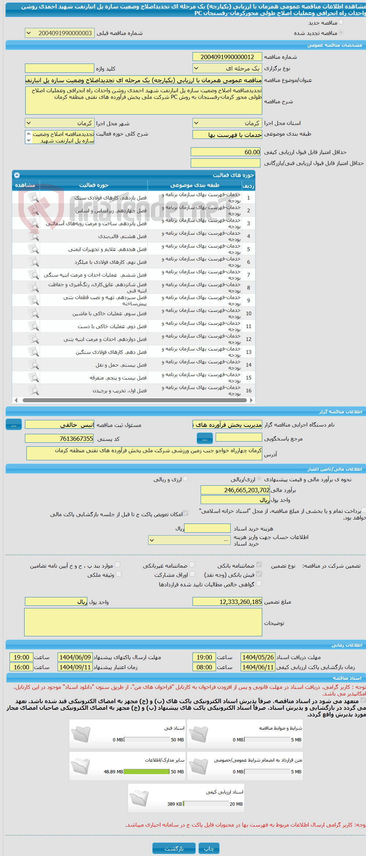Focus the برآورد مالی amount field
Viewport: 366px width, 856px height.
click(x=235, y=490)
